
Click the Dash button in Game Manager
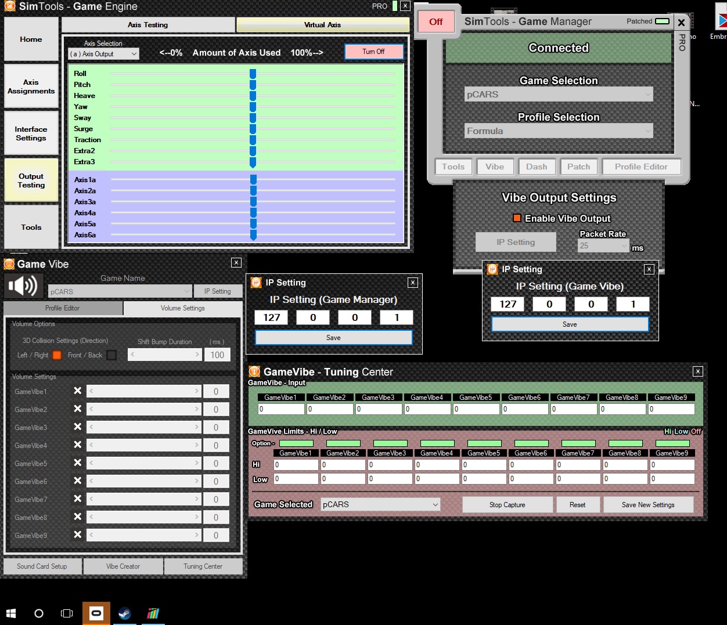(537, 167)
